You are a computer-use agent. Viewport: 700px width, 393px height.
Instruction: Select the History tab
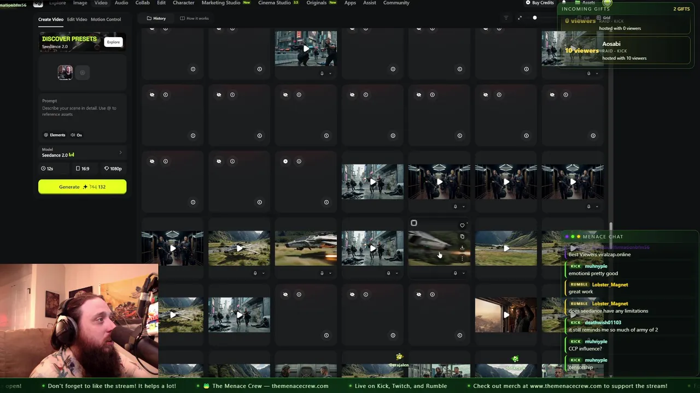156,18
